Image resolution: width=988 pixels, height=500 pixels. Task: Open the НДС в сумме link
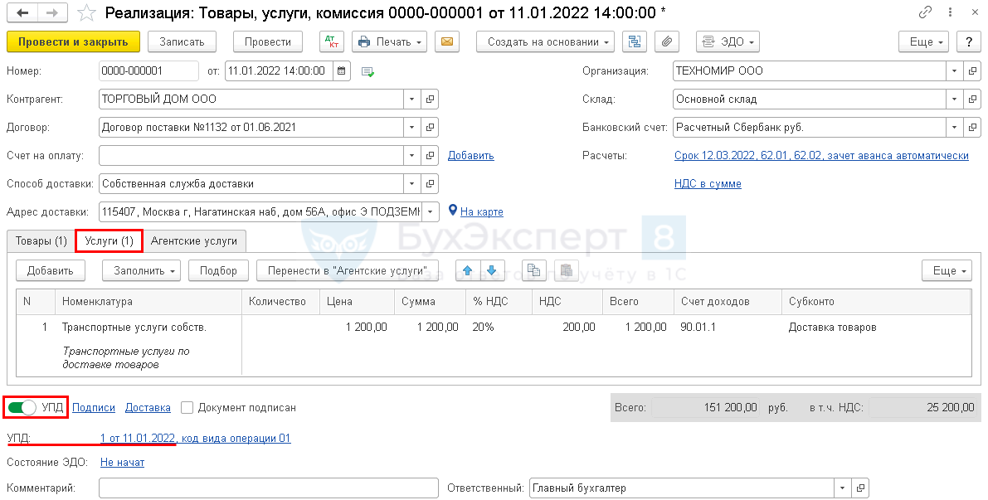(708, 184)
